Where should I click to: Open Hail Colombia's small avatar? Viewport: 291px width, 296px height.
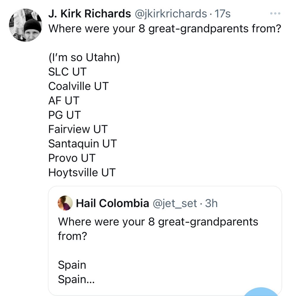tap(65, 203)
